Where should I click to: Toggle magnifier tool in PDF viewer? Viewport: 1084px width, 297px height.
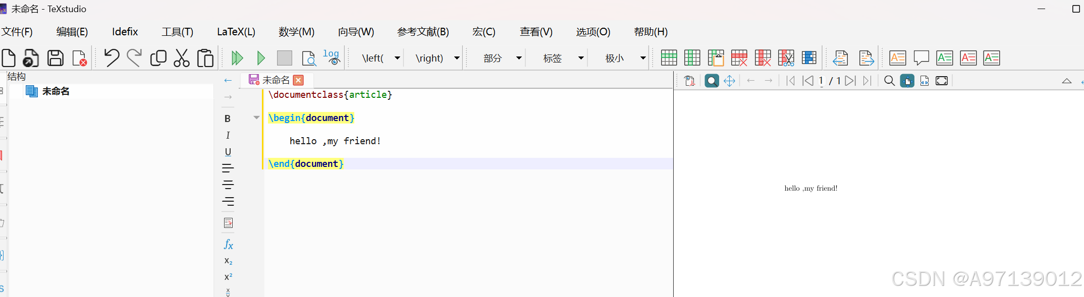coord(712,81)
